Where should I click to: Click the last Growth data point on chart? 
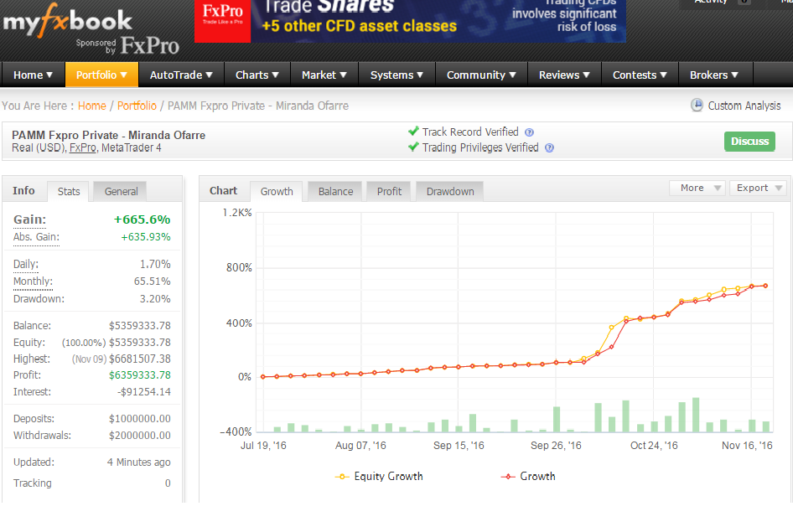(765, 286)
